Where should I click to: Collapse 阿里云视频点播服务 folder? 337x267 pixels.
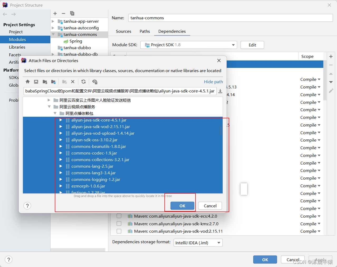(49, 107)
